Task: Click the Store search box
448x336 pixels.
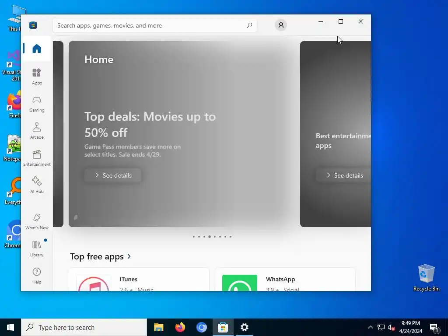Action: tap(154, 25)
